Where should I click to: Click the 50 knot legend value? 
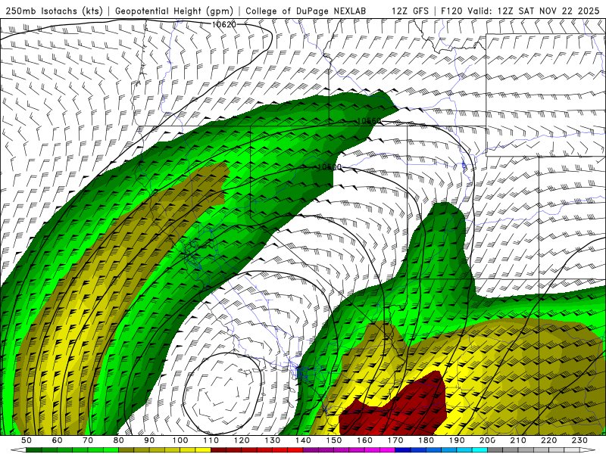pyautogui.click(x=27, y=440)
